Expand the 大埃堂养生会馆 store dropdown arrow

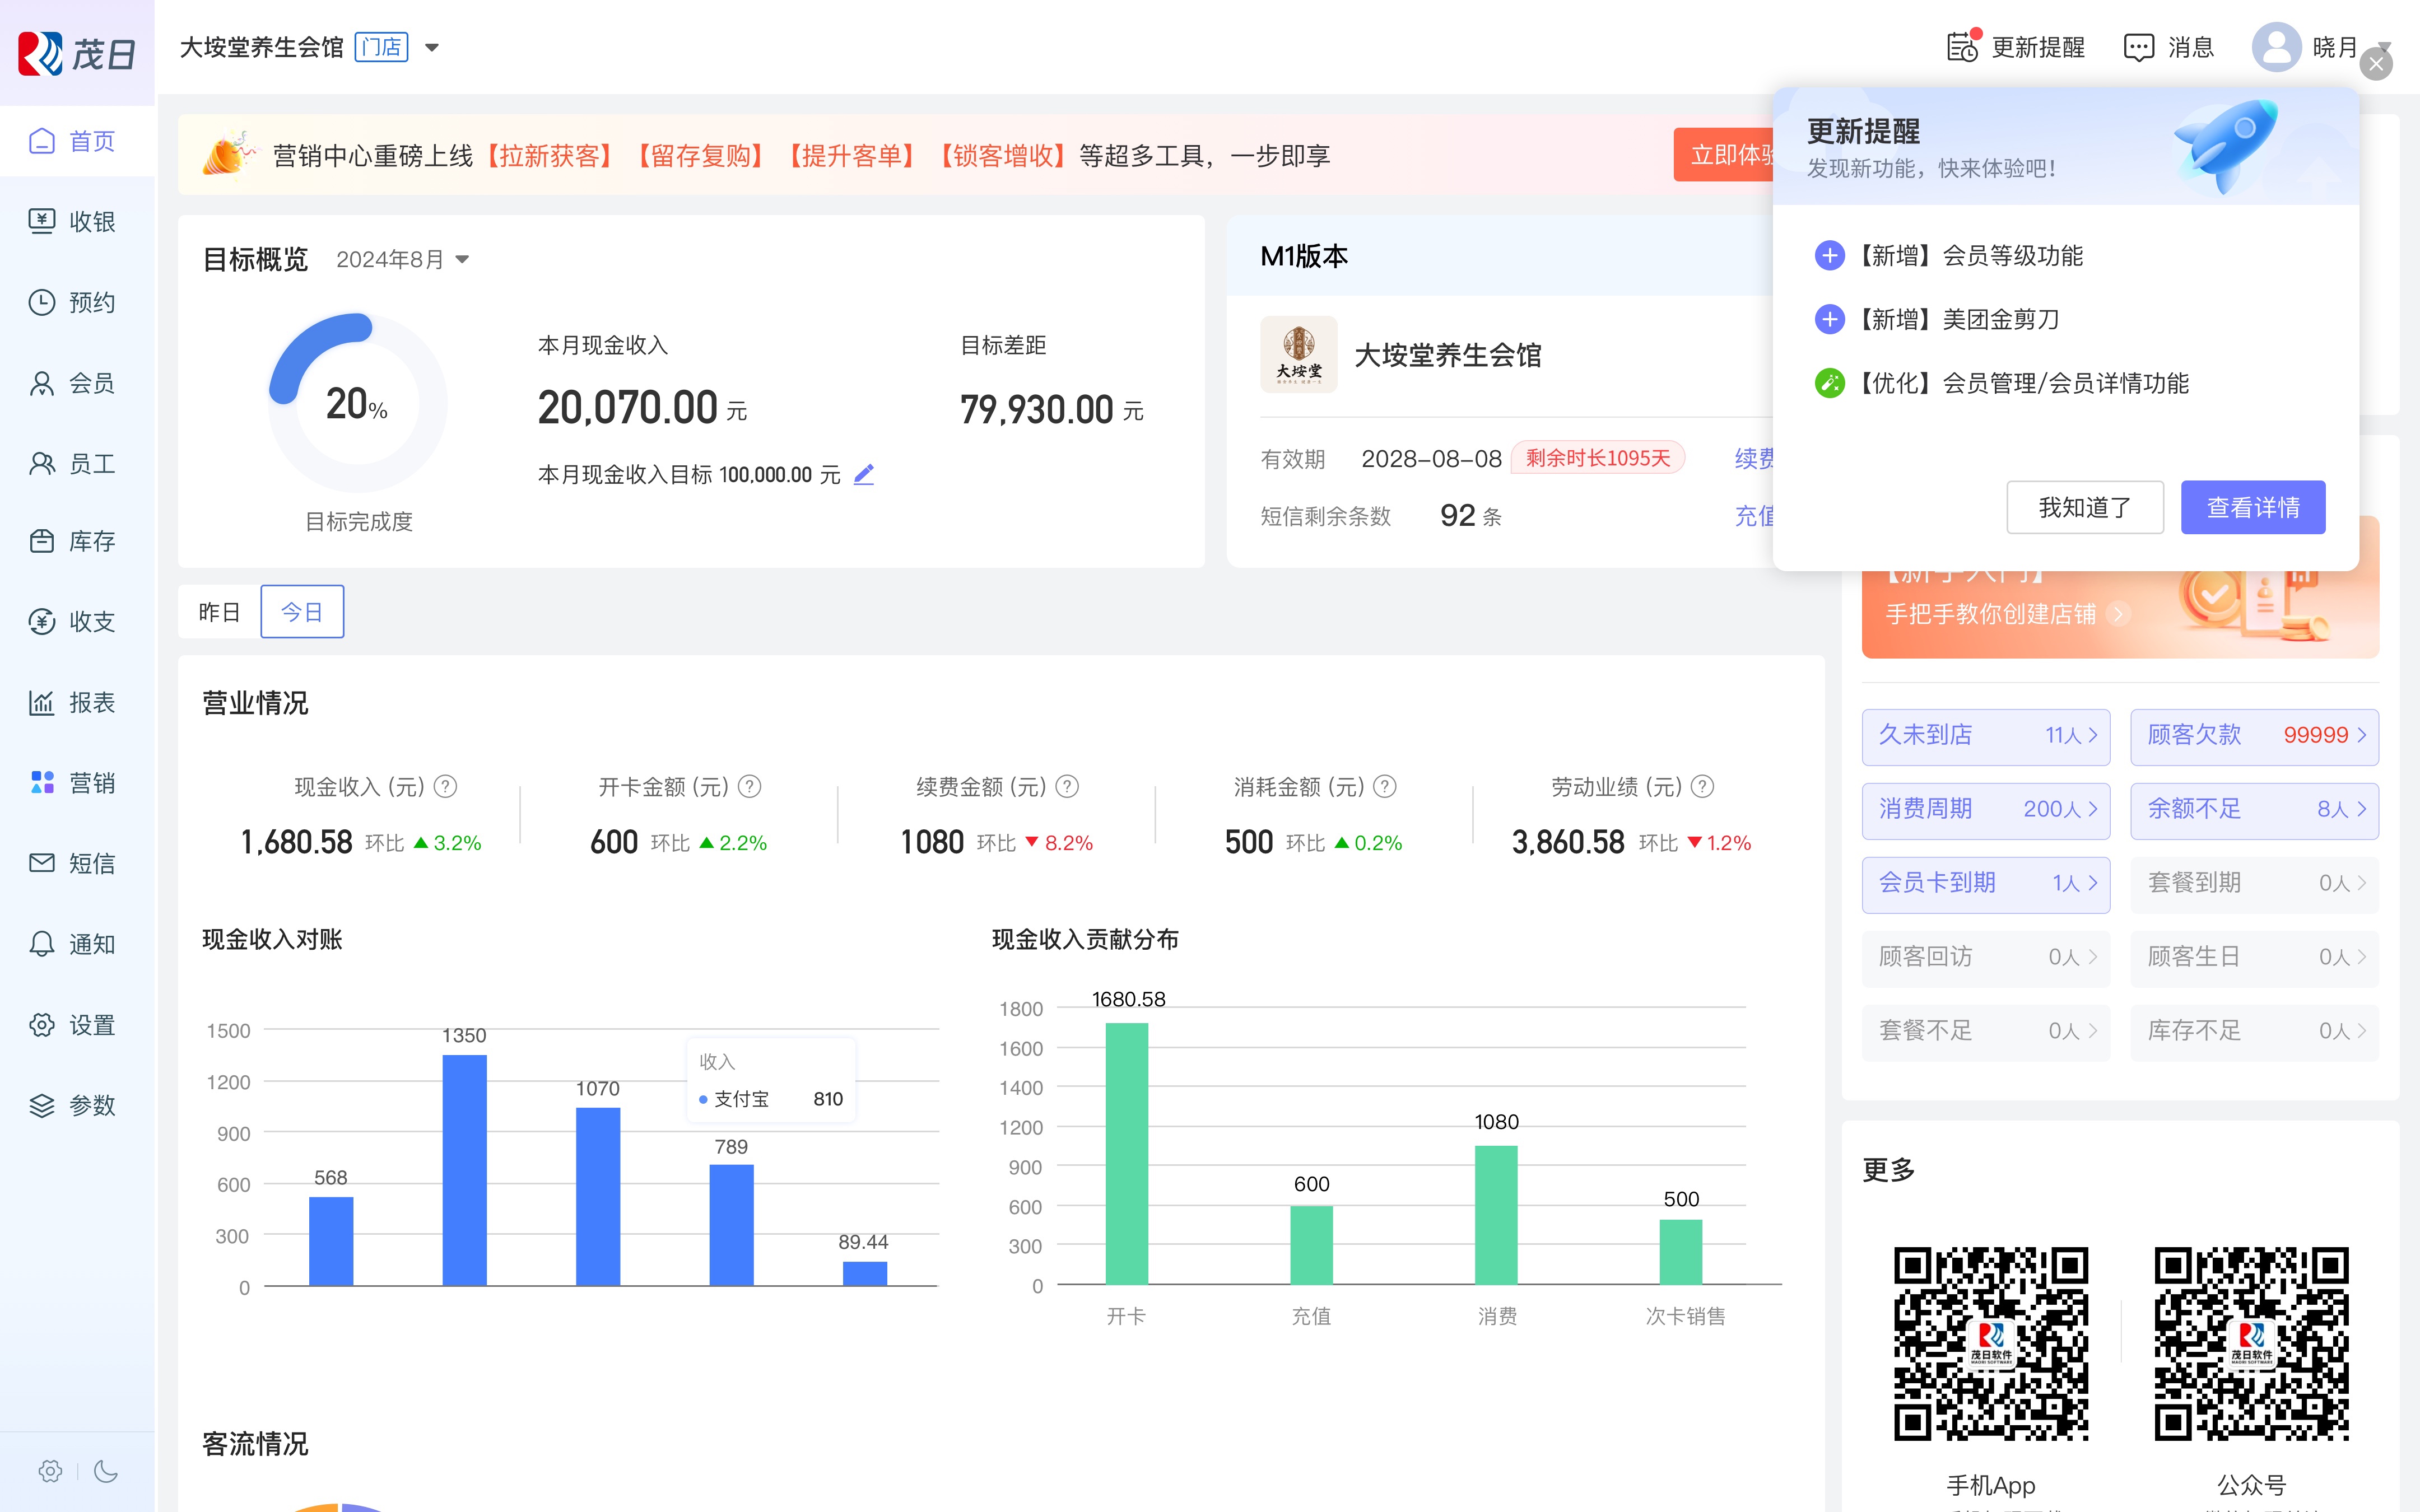pyautogui.click(x=432, y=47)
